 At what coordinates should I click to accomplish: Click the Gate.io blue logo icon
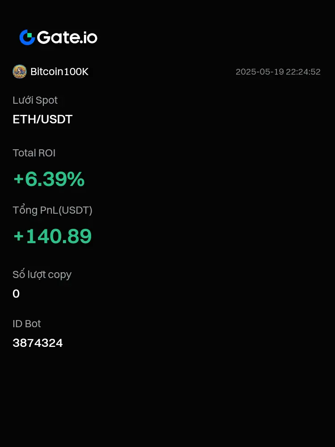coord(27,38)
